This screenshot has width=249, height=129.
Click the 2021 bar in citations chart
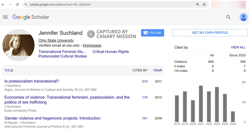[201, 104]
